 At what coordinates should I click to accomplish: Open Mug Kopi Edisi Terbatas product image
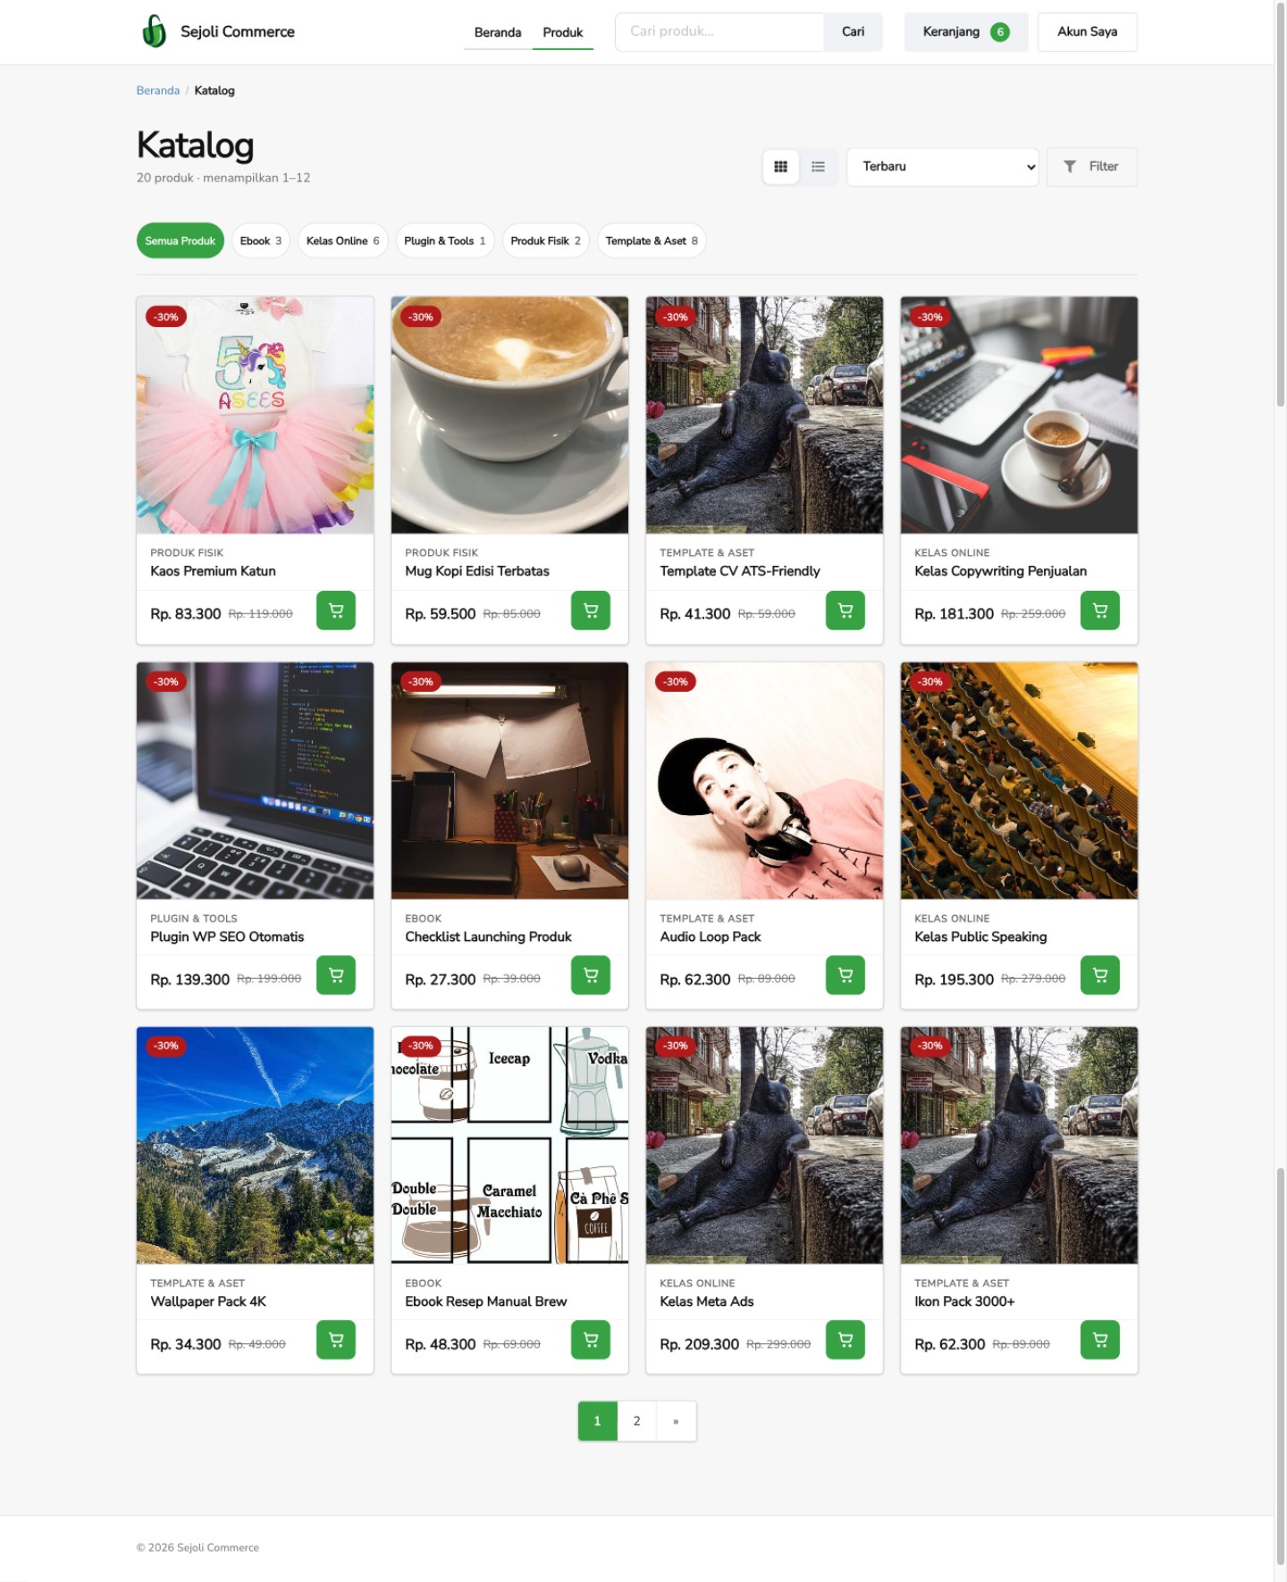(509, 415)
